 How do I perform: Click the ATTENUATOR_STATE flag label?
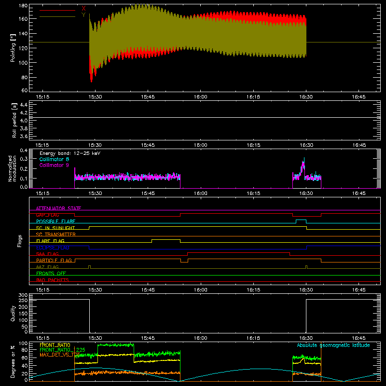(x=58, y=208)
